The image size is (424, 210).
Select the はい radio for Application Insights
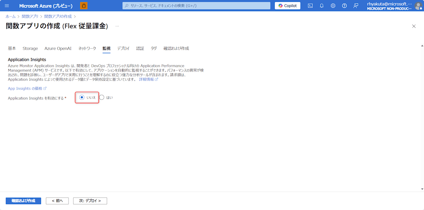click(x=102, y=97)
